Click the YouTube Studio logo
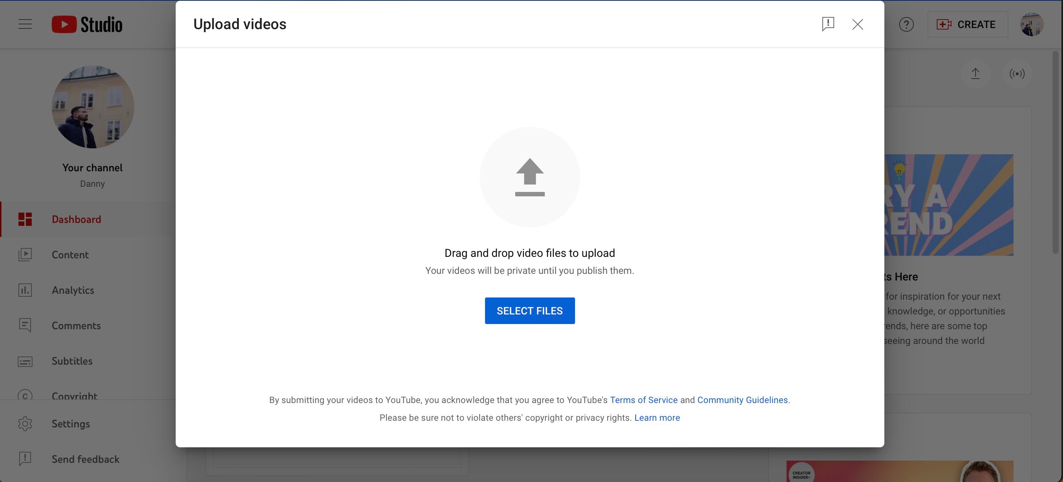This screenshot has height=482, width=1063. pos(86,24)
